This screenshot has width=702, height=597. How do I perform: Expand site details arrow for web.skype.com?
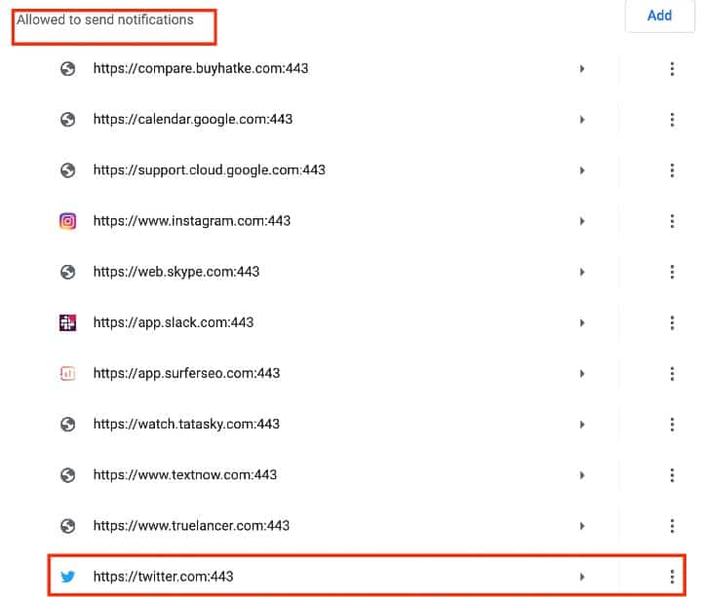(x=582, y=272)
